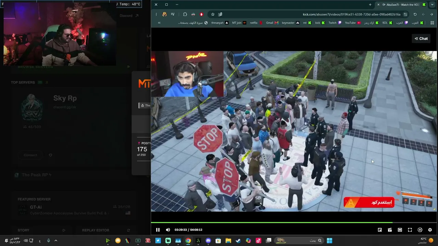Screen dimensions: 438x246
Task: Open the mt bookmark
Action: point(307,23)
